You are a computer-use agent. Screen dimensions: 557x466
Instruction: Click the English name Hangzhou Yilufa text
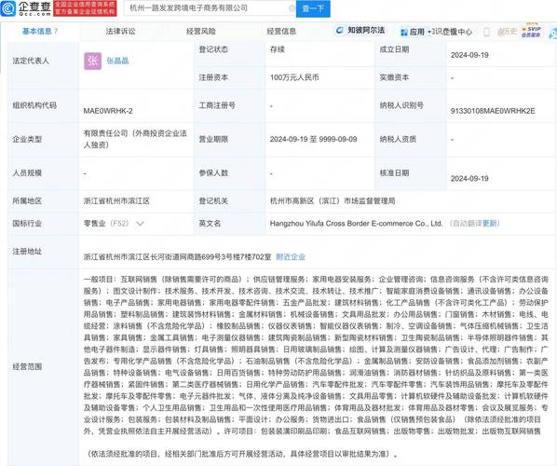[x=356, y=224]
